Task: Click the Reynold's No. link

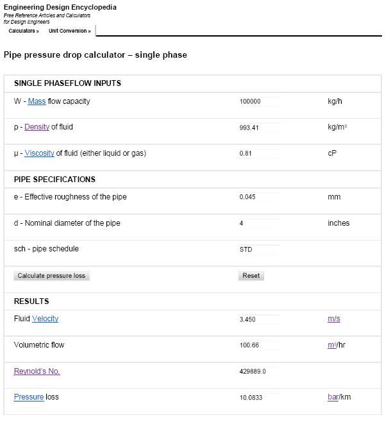Action: [37, 371]
